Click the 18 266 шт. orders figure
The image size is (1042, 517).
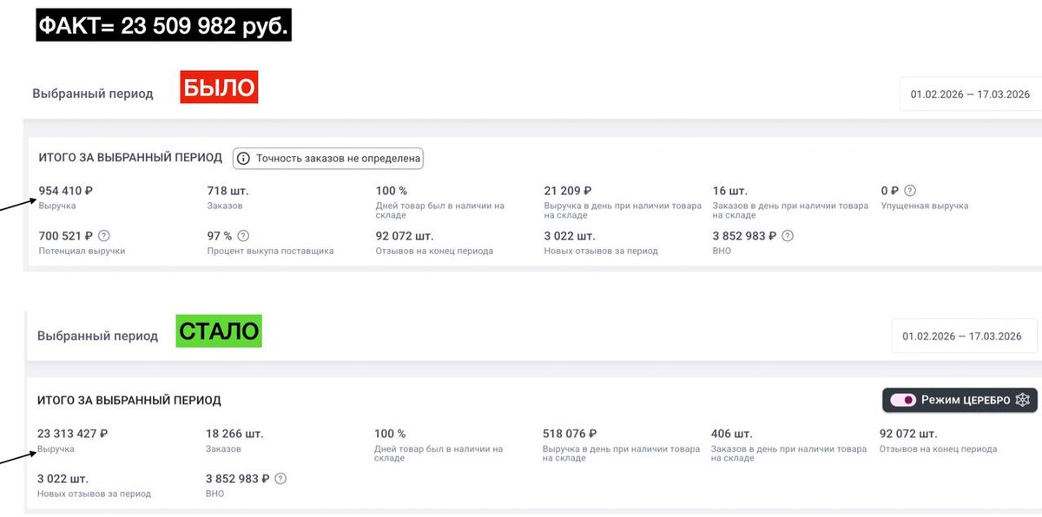click(234, 434)
